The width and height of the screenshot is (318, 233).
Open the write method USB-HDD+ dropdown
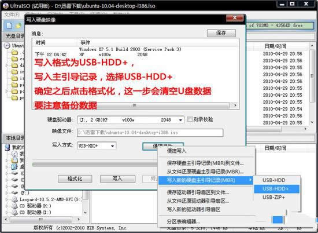point(97,146)
